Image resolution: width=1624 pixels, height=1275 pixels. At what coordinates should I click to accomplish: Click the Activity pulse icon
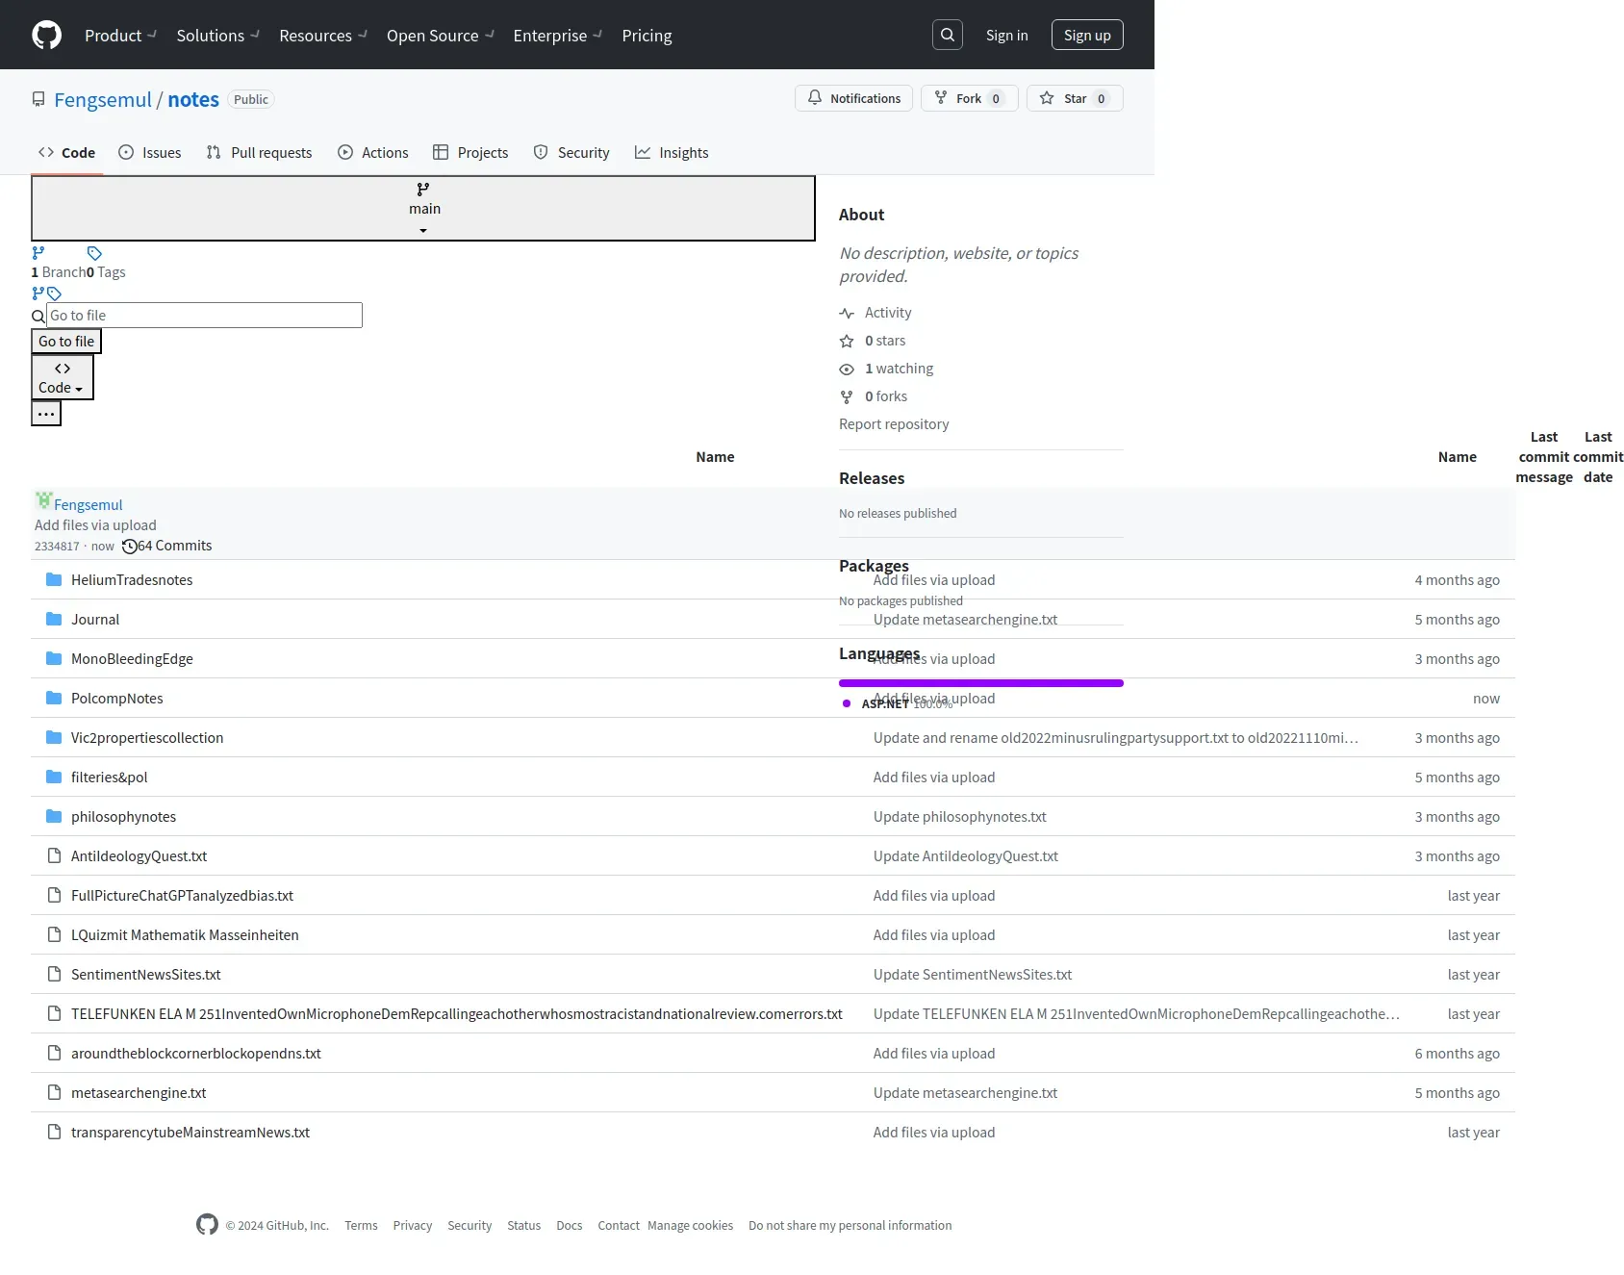pyautogui.click(x=847, y=314)
